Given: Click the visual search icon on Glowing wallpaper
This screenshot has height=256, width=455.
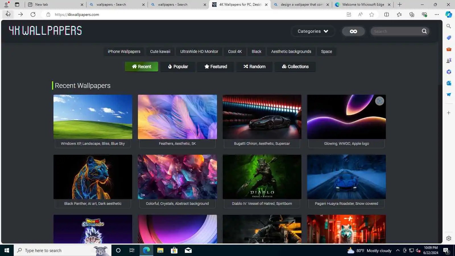Looking at the screenshot, I should [379, 101].
